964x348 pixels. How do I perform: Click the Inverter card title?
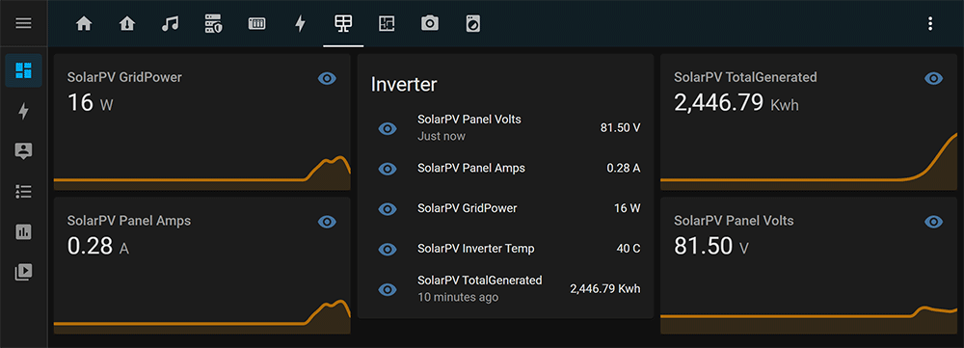point(404,85)
